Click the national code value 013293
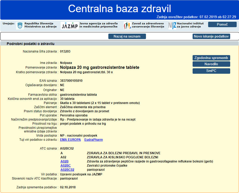 [65, 51]
